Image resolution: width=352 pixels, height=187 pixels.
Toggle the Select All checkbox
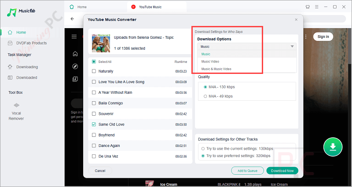tap(94, 62)
